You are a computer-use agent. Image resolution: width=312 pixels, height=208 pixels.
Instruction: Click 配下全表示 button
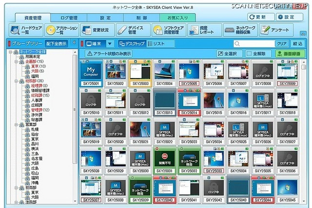pyautogui.click(x=57, y=43)
